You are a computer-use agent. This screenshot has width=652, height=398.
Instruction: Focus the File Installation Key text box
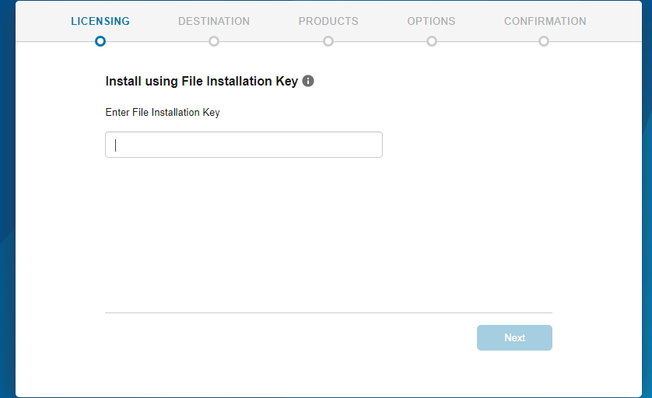[x=244, y=145]
